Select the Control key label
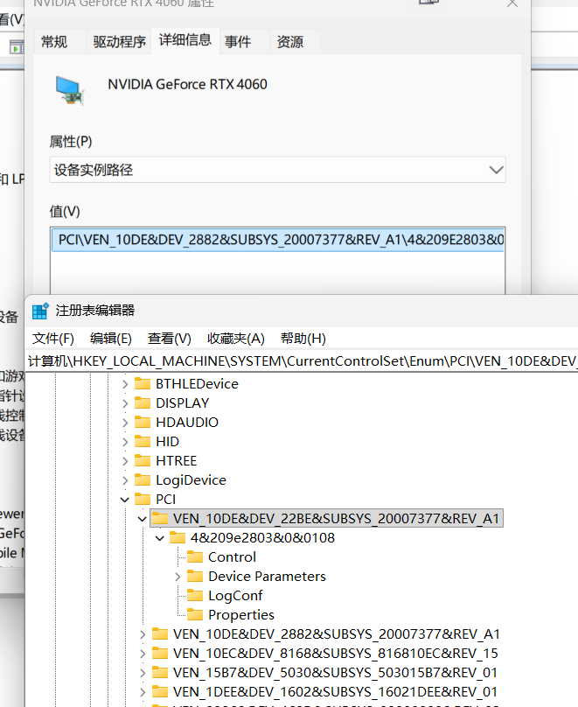 click(232, 557)
